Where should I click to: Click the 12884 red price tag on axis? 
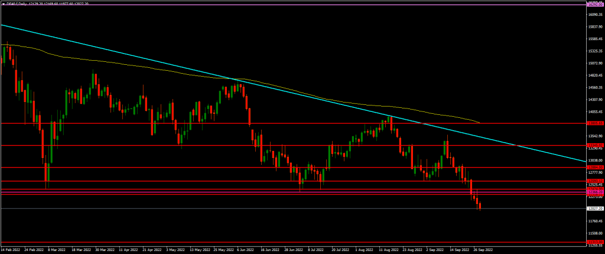595,167
